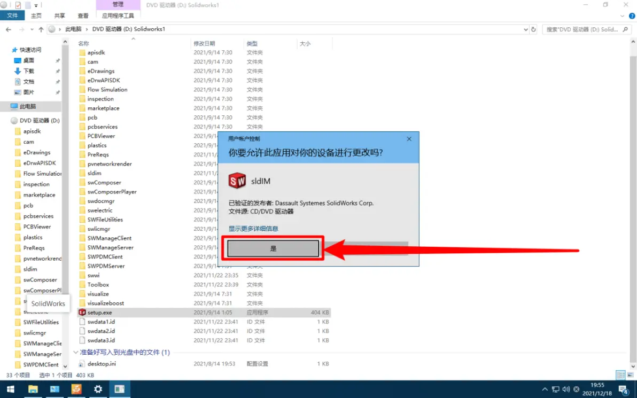Select Flow Simulation folder icon in list
The width and height of the screenshot is (637, 398).
pyautogui.click(x=82, y=90)
